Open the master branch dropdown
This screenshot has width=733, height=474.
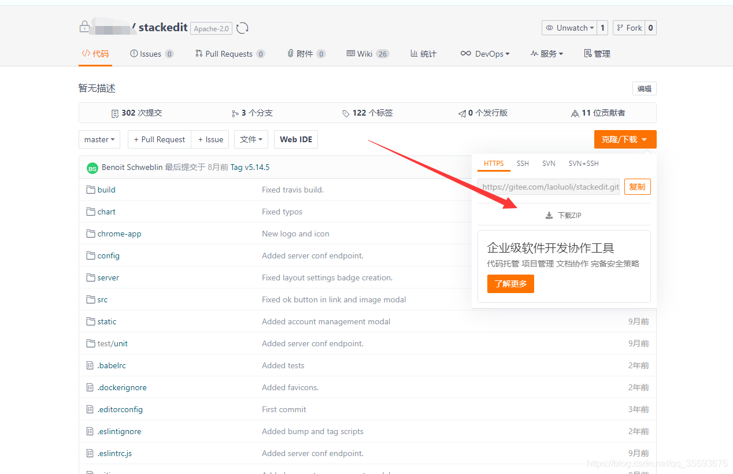tap(99, 139)
